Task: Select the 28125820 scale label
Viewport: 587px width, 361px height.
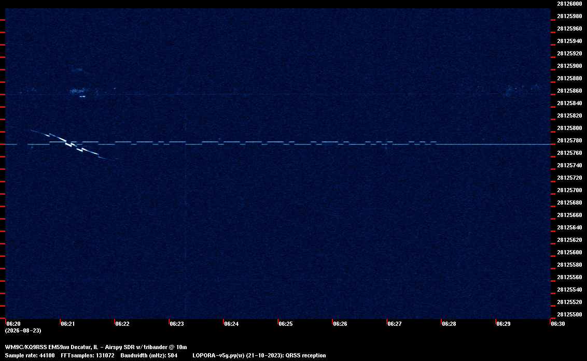Action: click(569, 115)
